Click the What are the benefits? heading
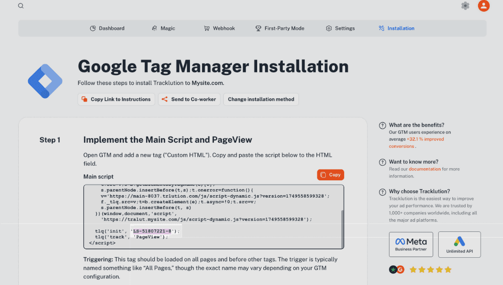 [417, 125]
